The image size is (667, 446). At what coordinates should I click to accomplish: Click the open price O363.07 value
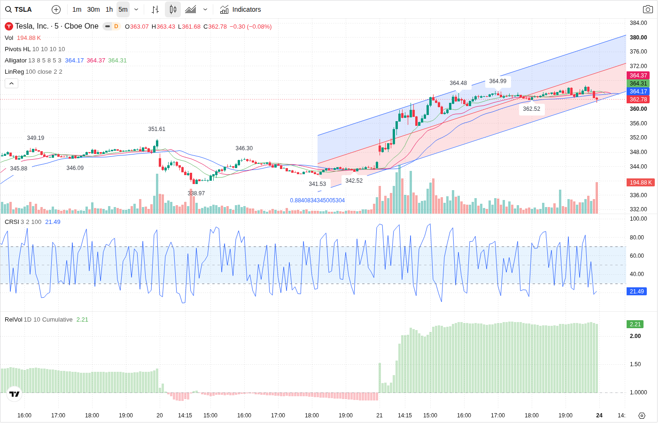click(137, 27)
